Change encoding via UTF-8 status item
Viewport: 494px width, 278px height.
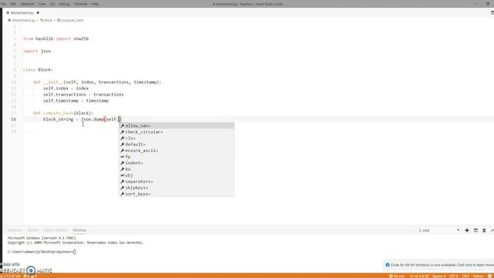[454, 276]
